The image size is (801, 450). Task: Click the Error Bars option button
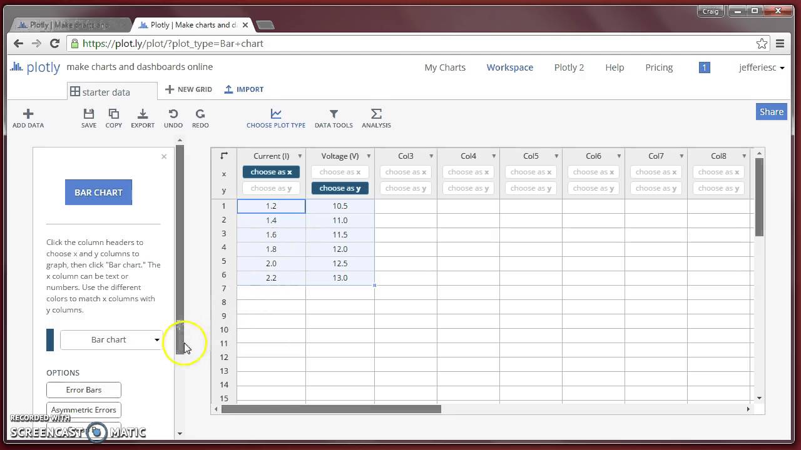[x=84, y=390]
